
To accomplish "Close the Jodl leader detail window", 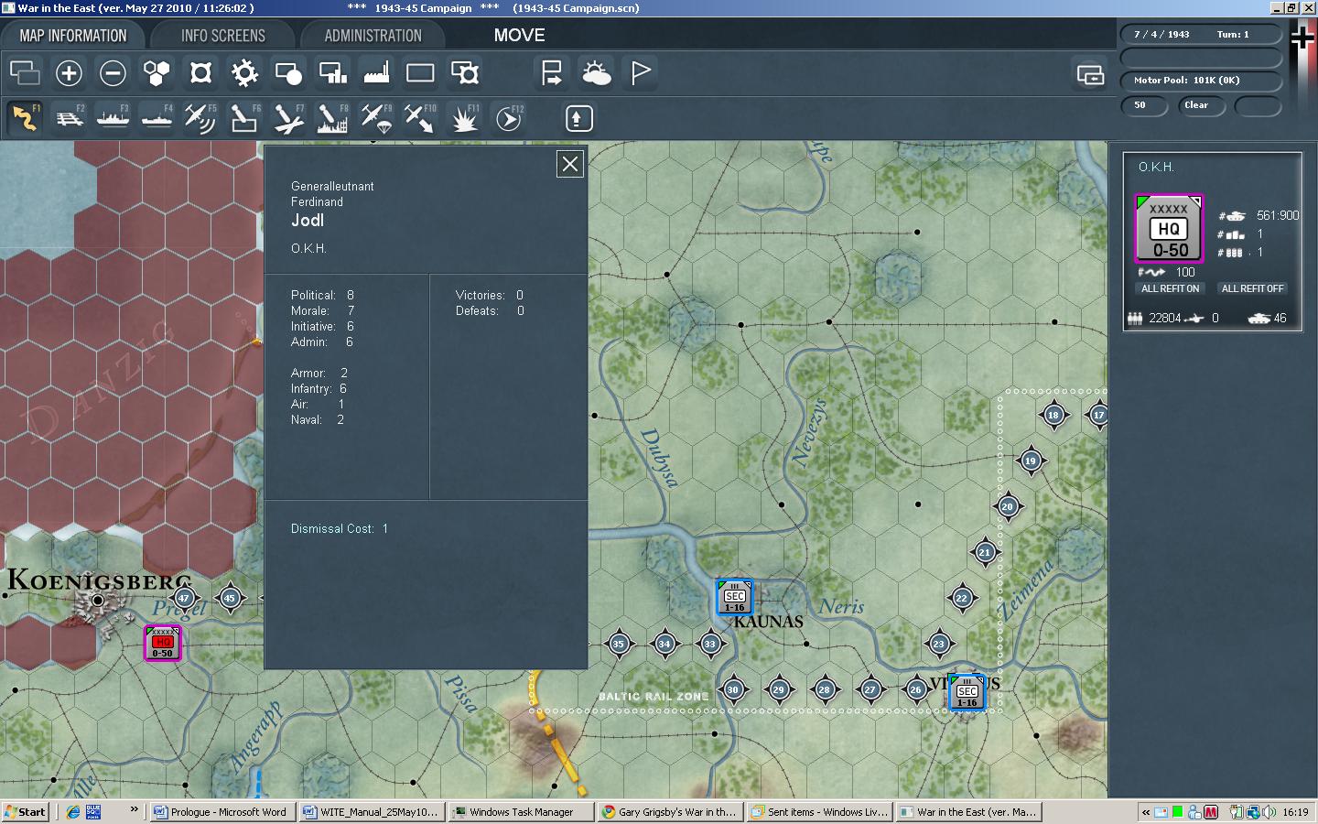I will click(570, 164).
